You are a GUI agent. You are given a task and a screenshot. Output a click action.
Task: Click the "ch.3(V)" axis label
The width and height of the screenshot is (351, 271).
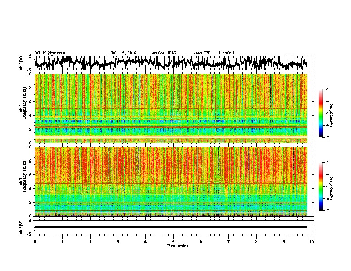[x=21, y=227]
